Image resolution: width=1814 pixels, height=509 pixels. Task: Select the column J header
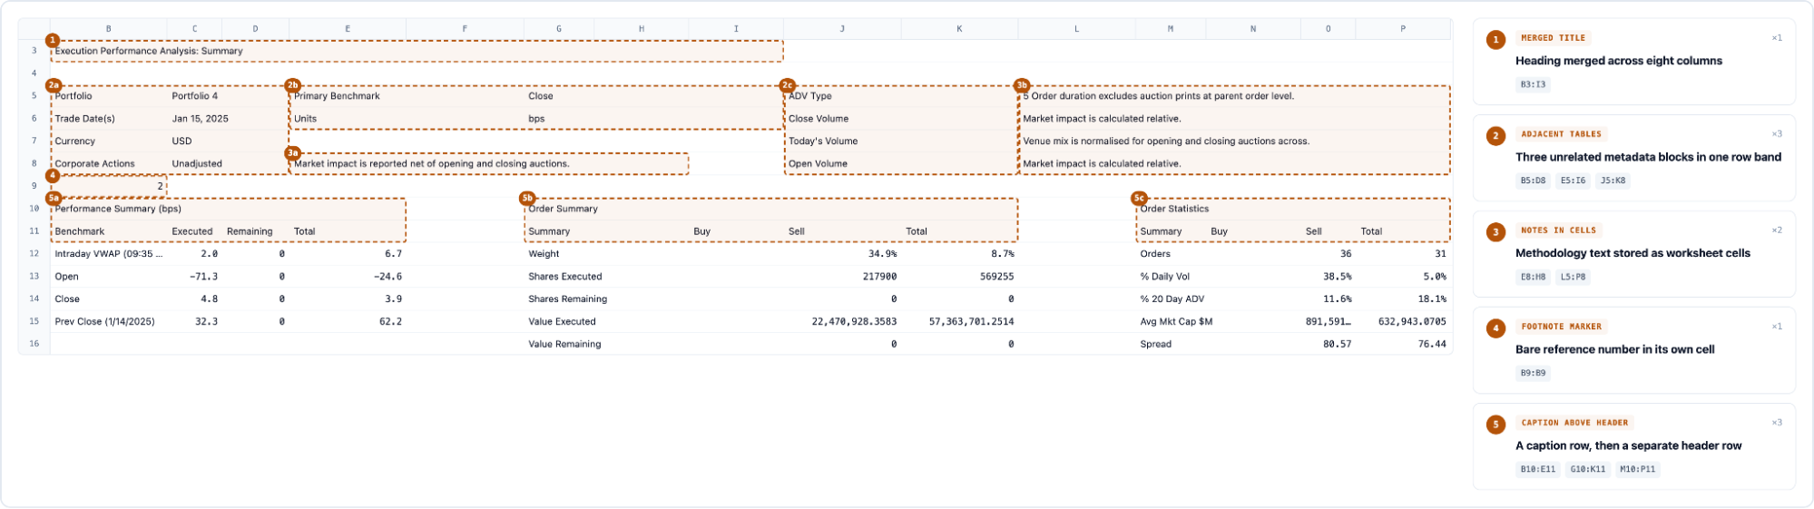(842, 29)
